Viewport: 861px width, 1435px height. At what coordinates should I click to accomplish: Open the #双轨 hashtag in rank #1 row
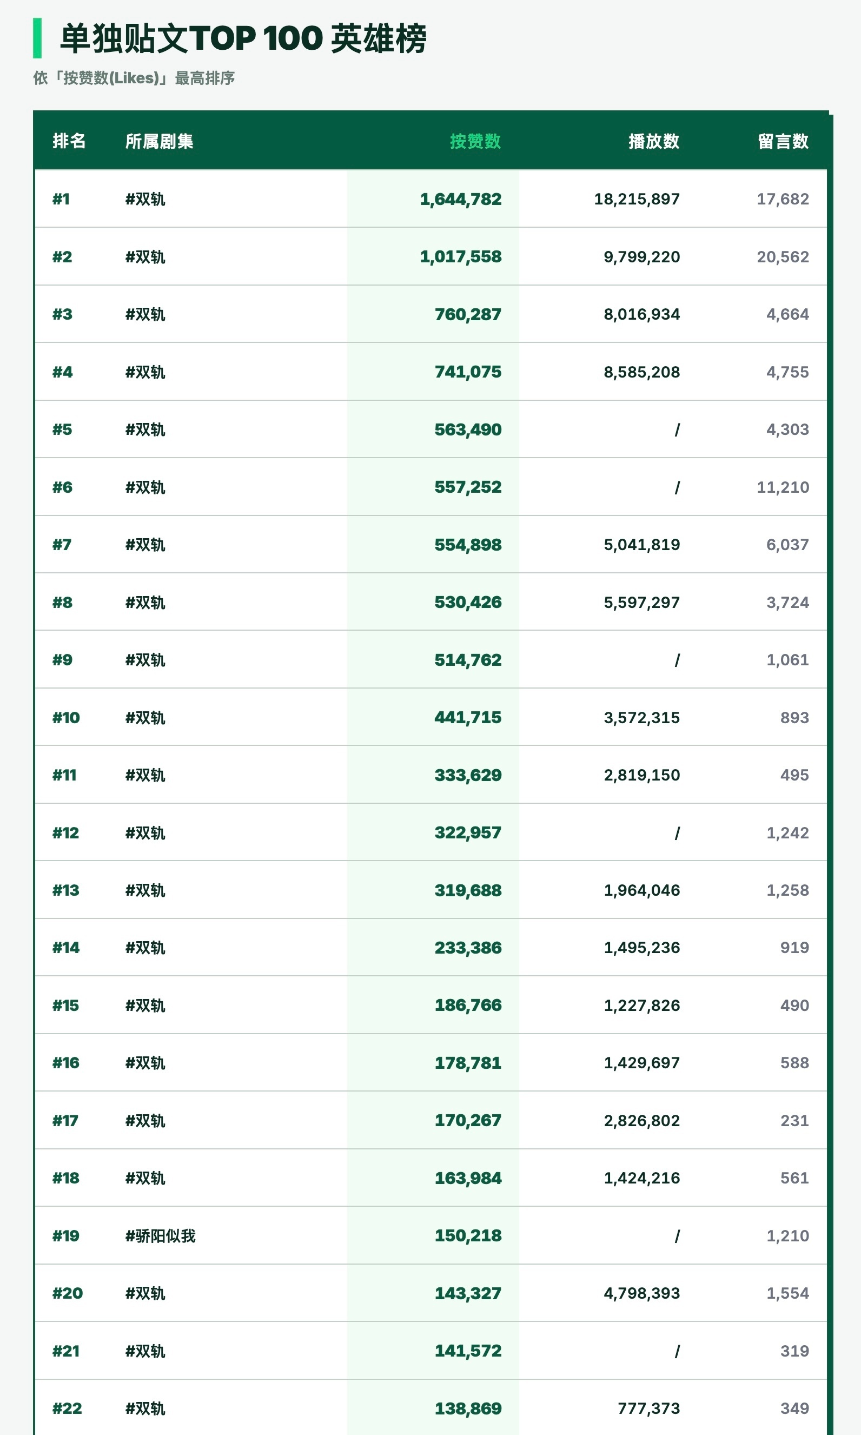(145, 199)
